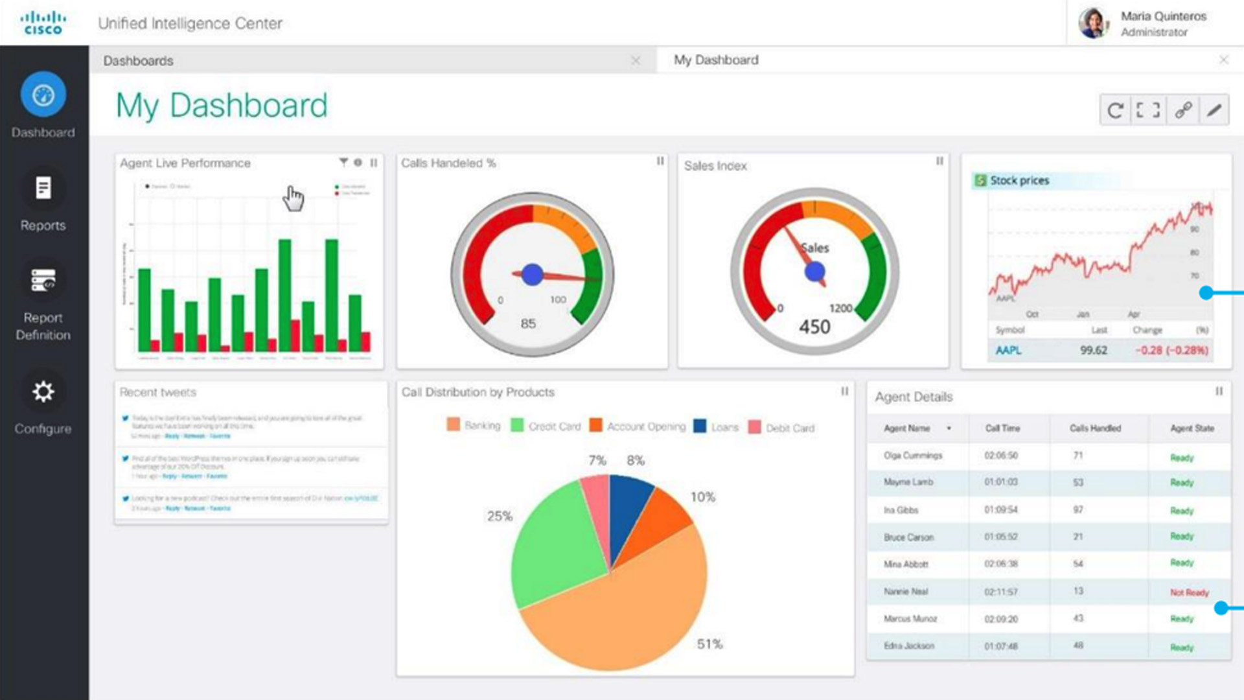
Task: Pause the Sales Index widget
Action: point(939,161)
